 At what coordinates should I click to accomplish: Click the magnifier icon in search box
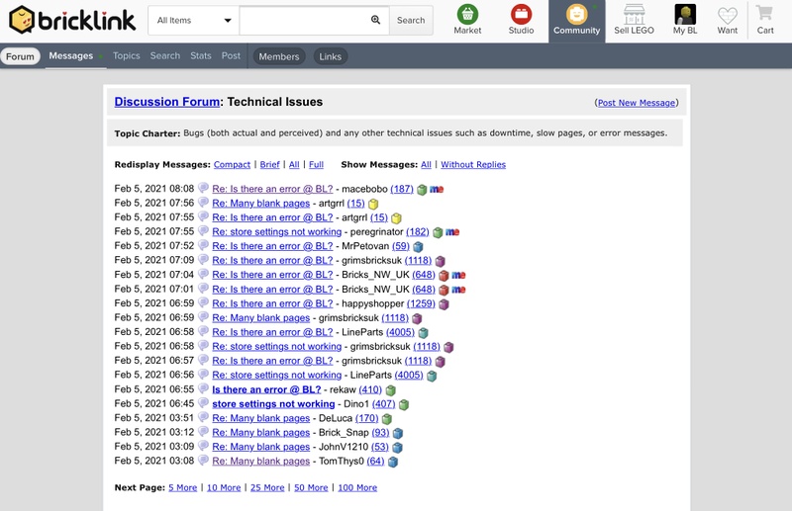pyautogui.click(x=375, y=20)
